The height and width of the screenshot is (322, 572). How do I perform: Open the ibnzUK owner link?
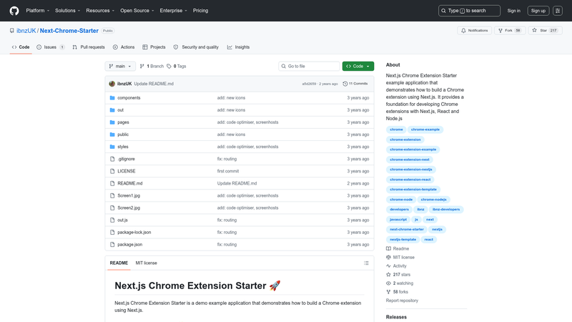pyautogui.click(x=26, y=31)
